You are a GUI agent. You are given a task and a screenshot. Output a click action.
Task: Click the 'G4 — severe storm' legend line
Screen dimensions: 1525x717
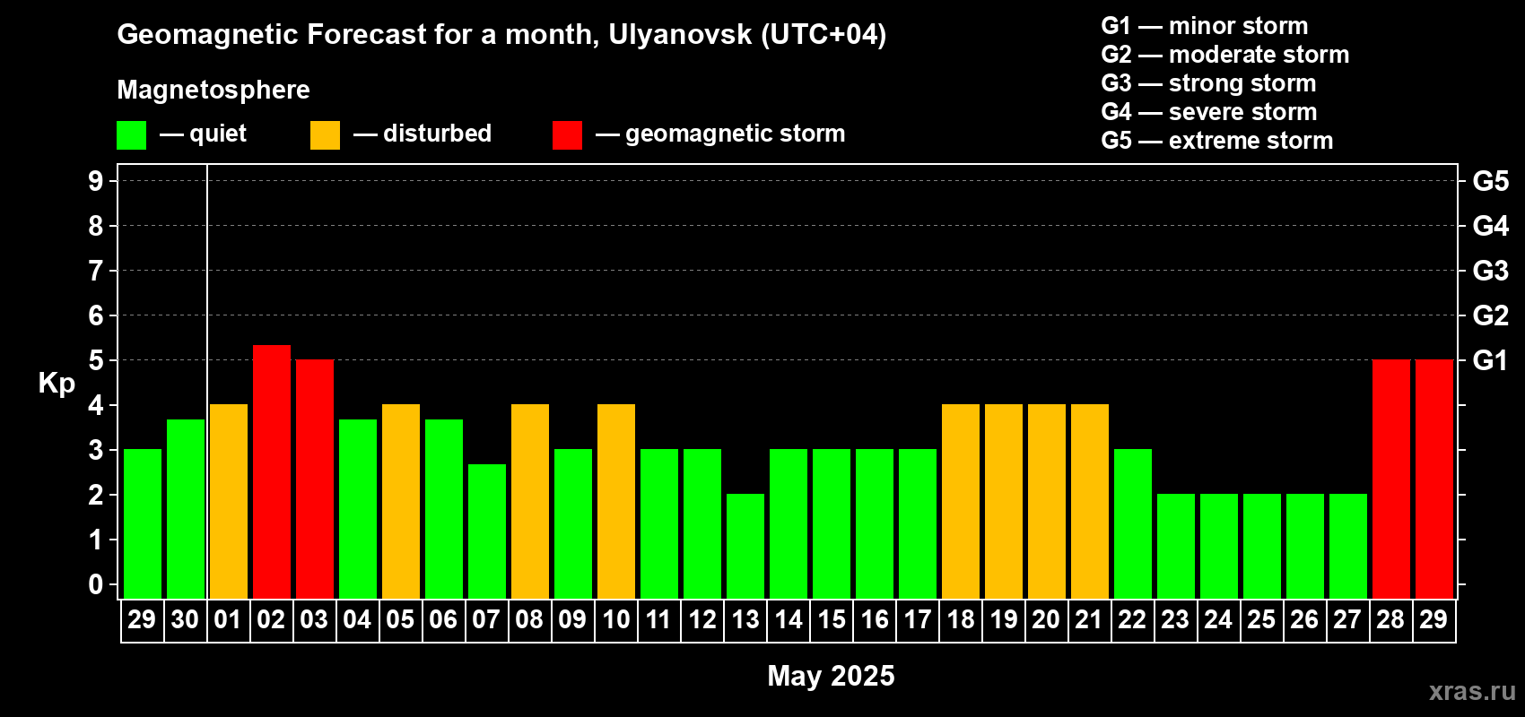coord(1209,112)
